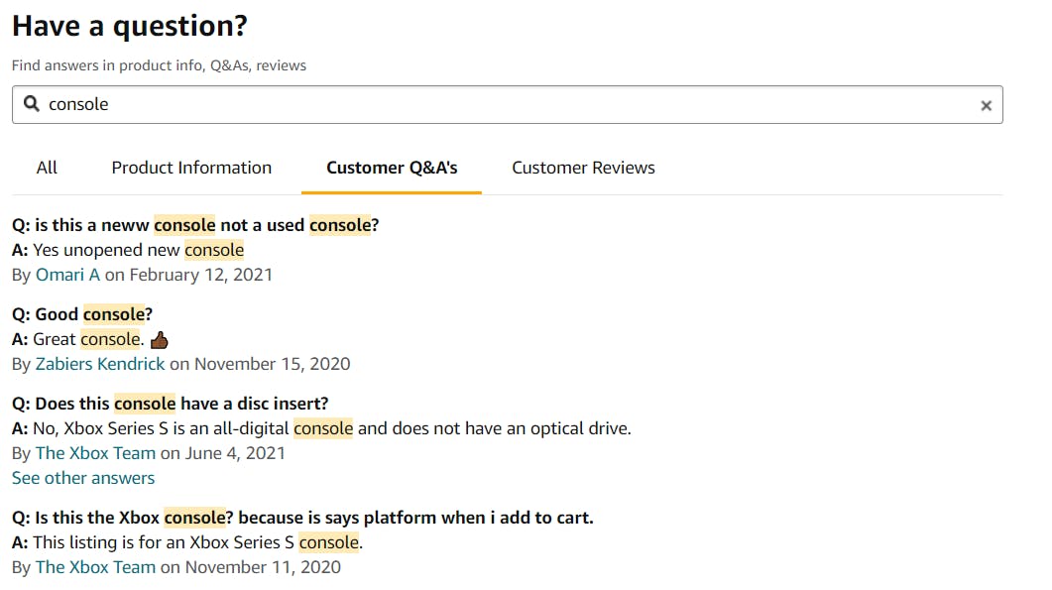Screen dimensions: 1052x590
Task: Click the "Good console?" question
Action: [x=82, y=314]
